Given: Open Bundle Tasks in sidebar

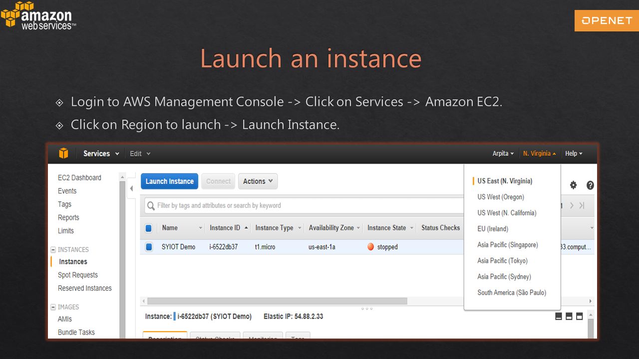Looking at the screenshot, I should pos(76,332).
